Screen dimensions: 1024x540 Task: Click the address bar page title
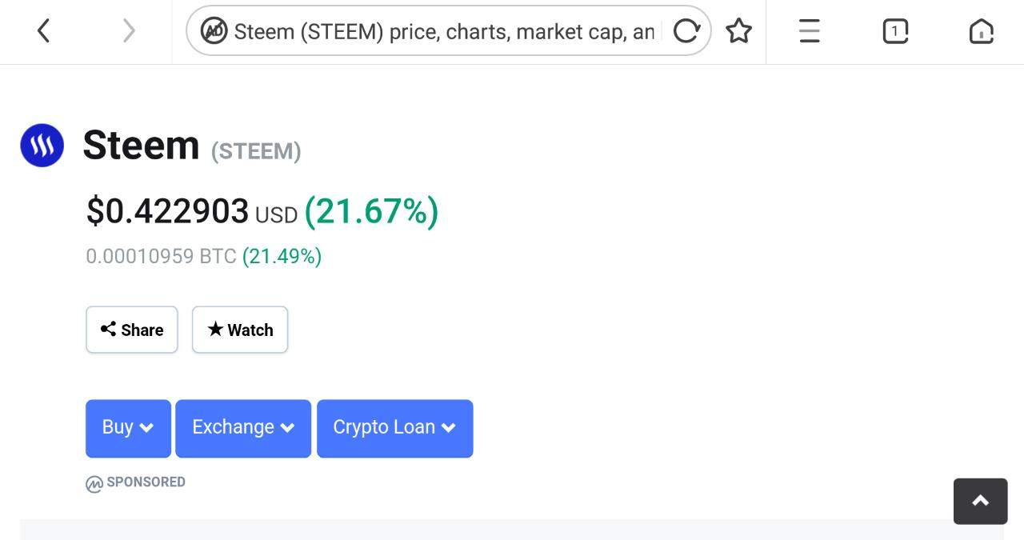pos(444,31)
